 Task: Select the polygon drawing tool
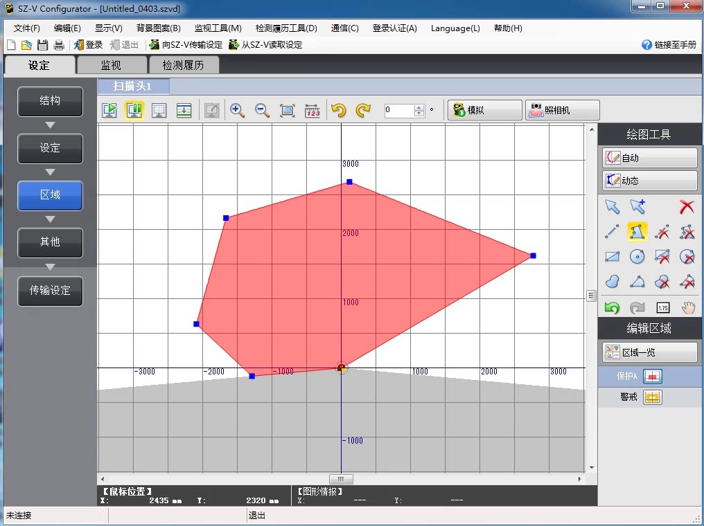(637, 232)
